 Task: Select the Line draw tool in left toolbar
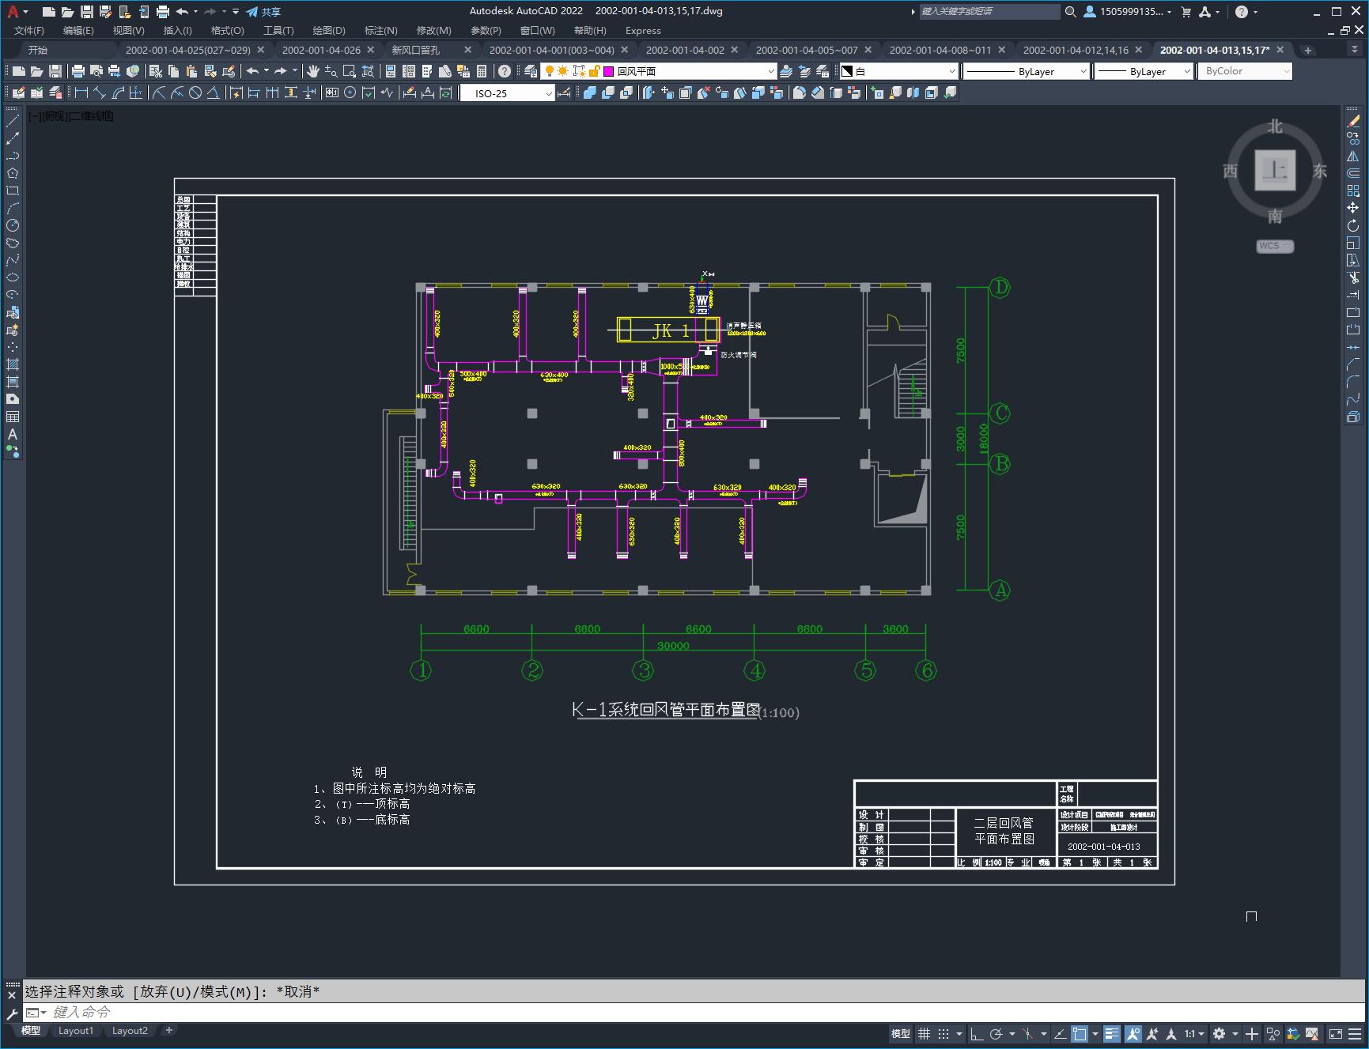click(13, 121)
